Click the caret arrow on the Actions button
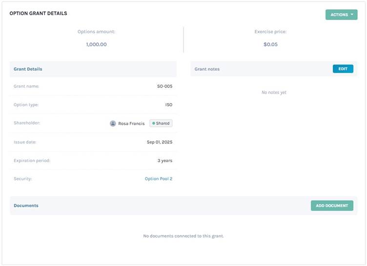 [x=352, y=15]
